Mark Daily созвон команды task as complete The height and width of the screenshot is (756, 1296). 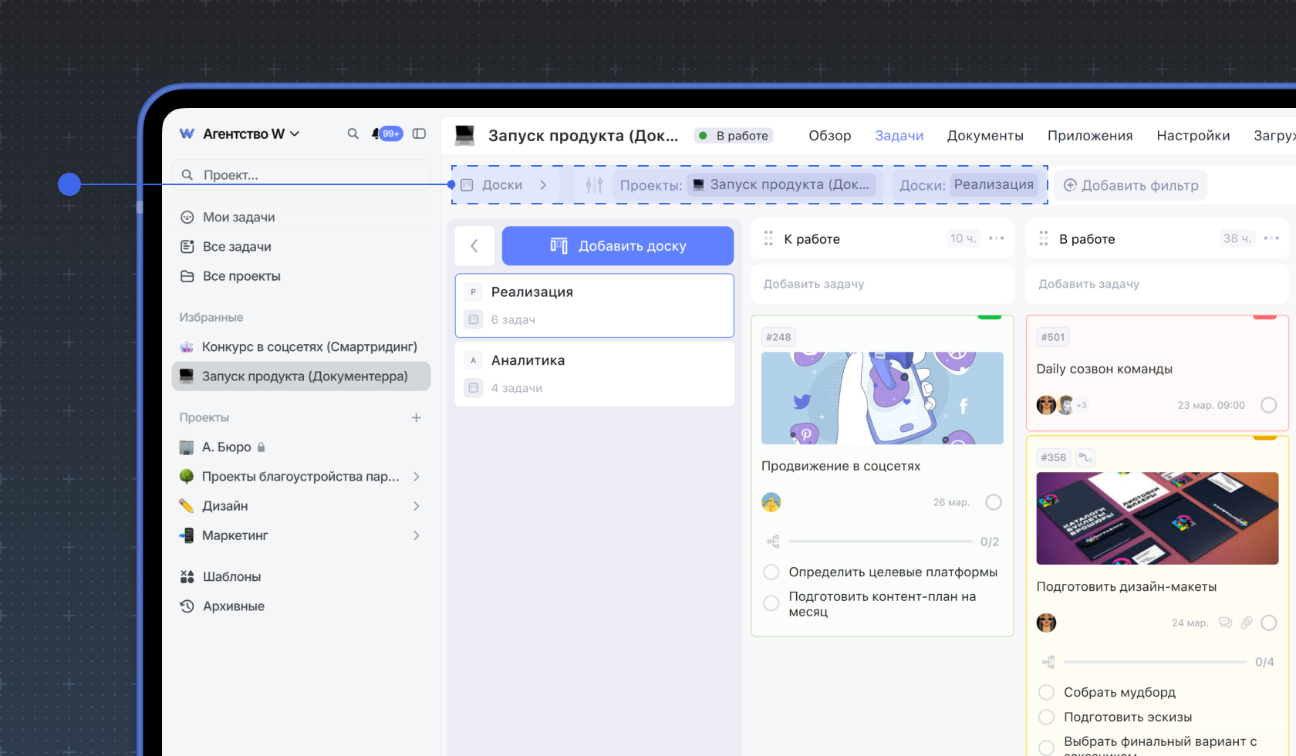tap(1268, 405)
